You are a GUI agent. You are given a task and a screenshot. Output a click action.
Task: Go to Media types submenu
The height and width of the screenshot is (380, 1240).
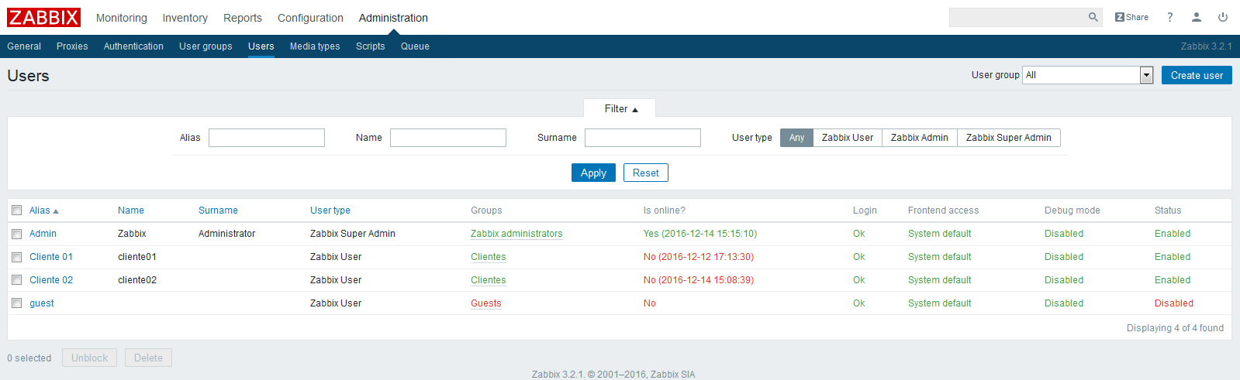click(315, 46)
